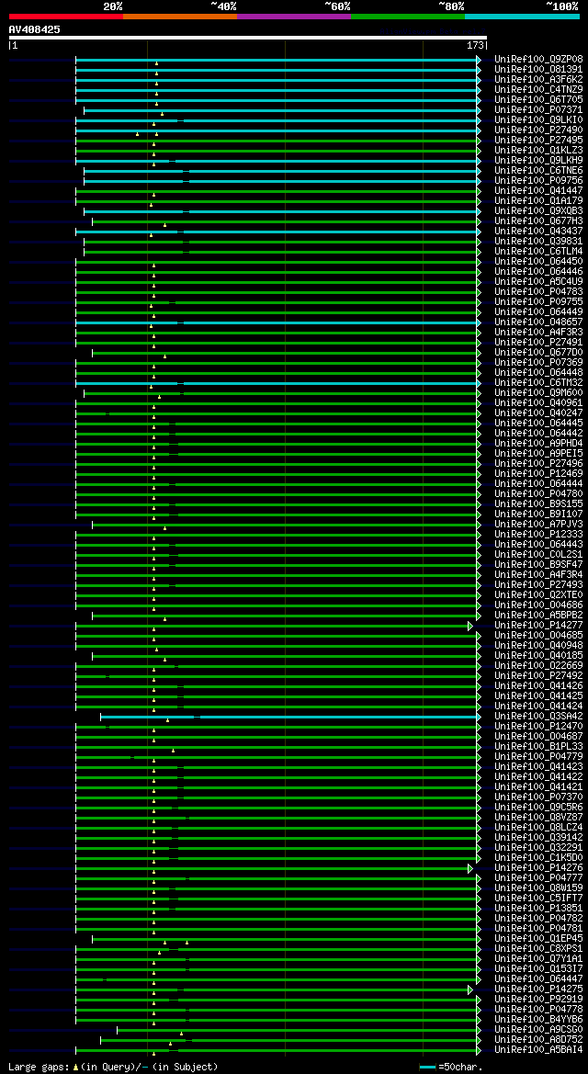
Task: Click hit label UniRef100_Q677H3
Action: (538, 221)
